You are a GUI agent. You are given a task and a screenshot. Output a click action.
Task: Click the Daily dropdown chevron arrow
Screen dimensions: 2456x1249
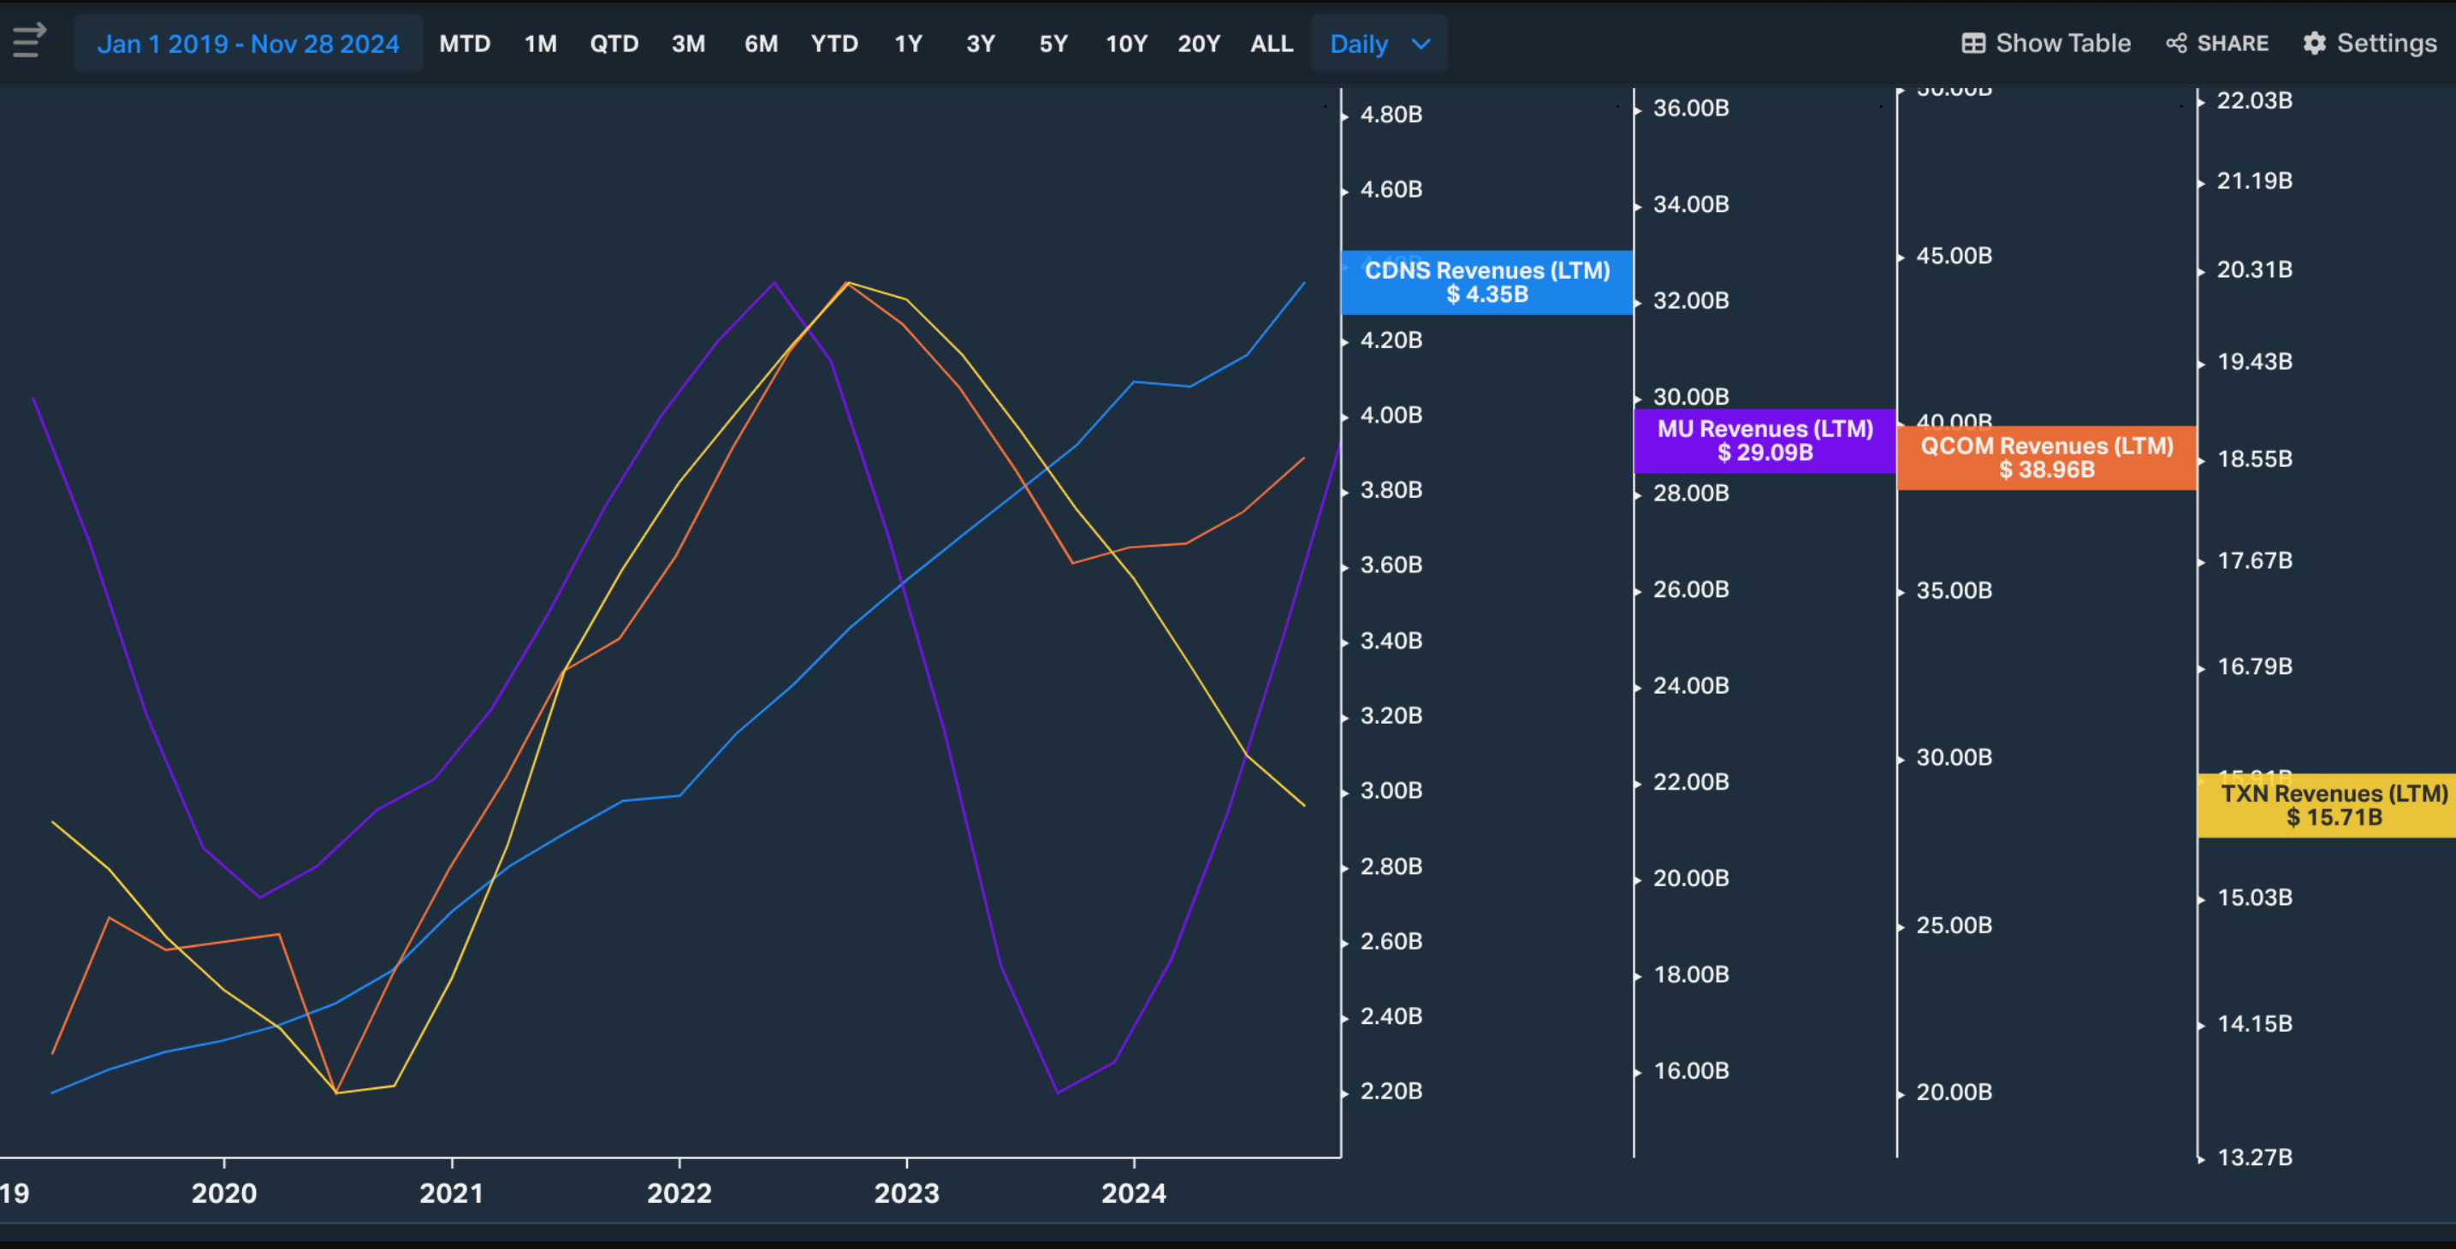[x=1421, y=44]
